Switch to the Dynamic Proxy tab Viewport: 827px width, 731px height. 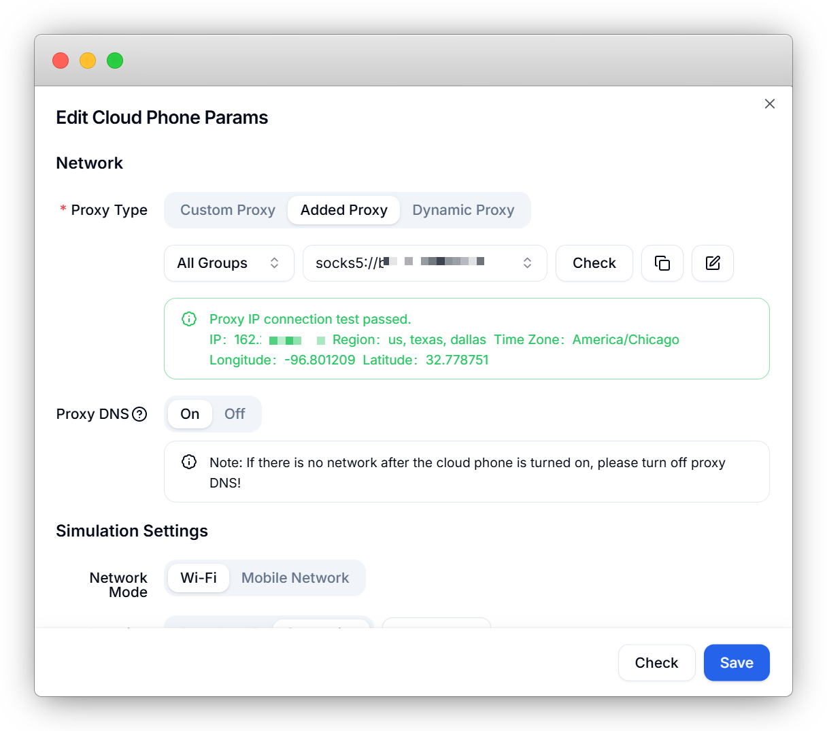463,210
